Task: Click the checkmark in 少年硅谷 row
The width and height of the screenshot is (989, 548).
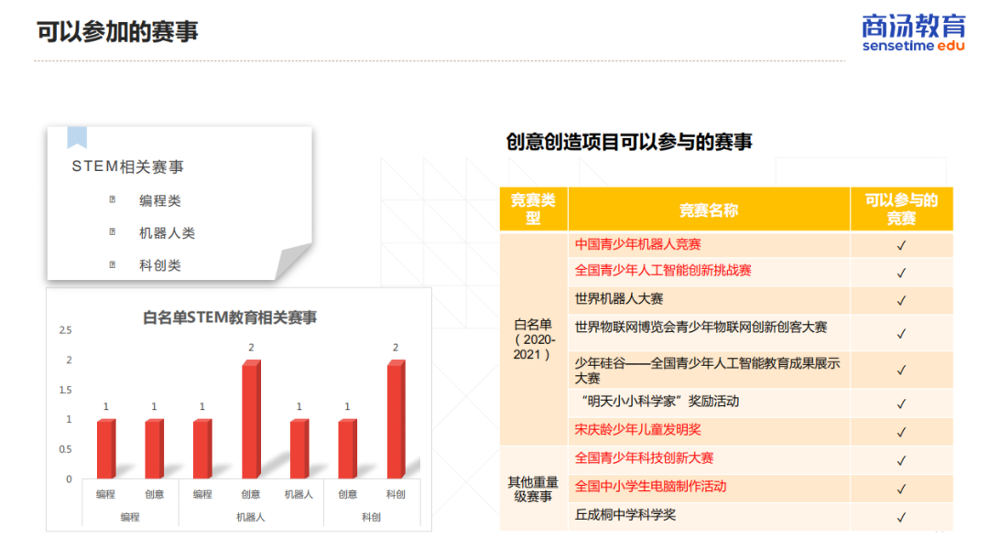Action: point(901,370)
